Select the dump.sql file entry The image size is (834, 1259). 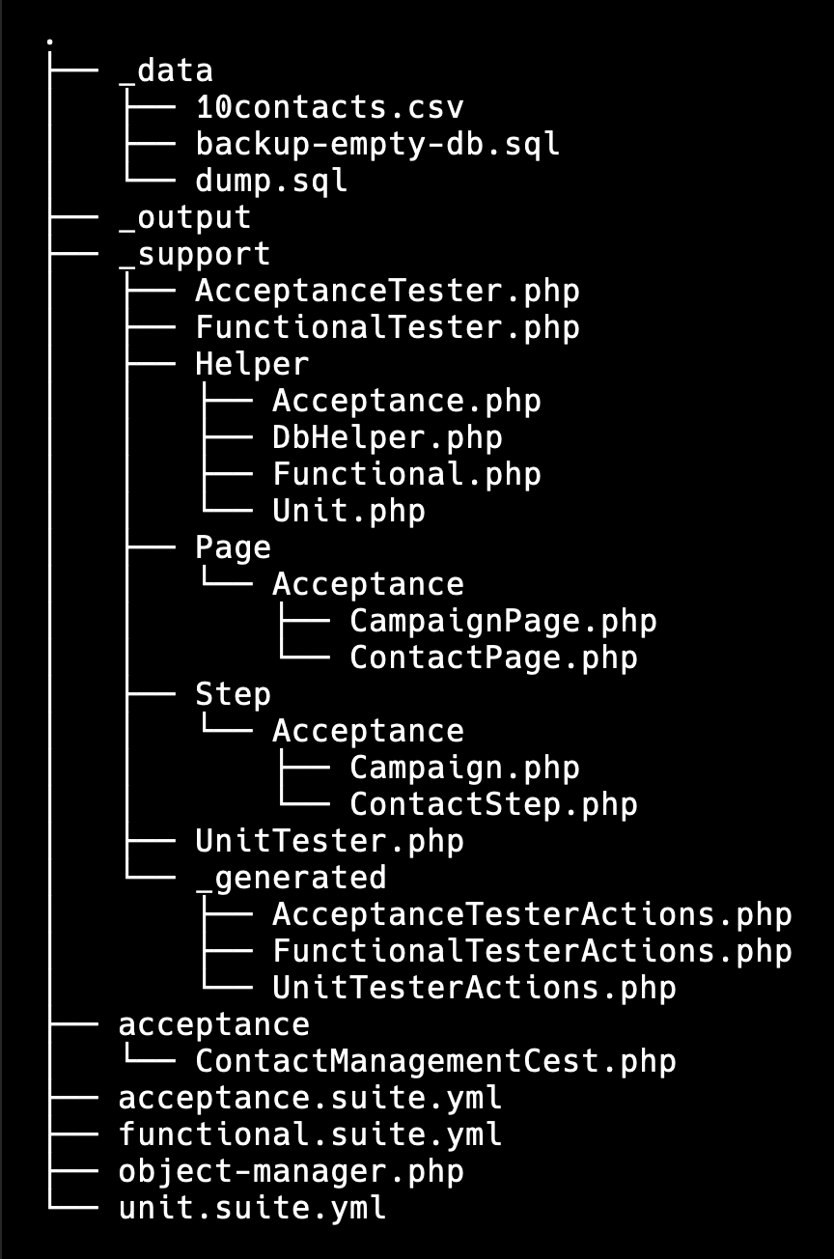(271, 181)
